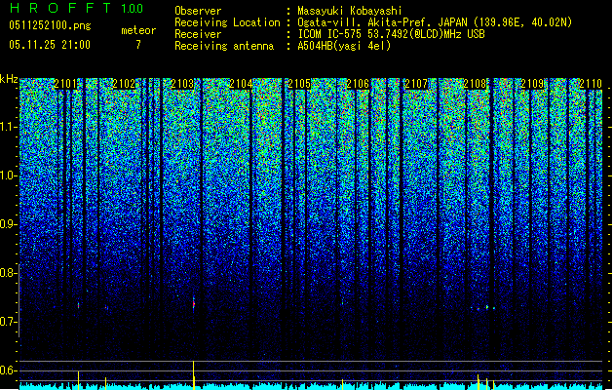Click the Receiving antenna label

[224, 46]
